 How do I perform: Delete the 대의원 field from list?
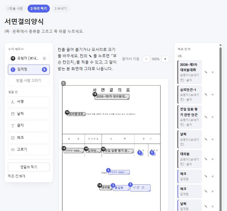click(213, 159)
